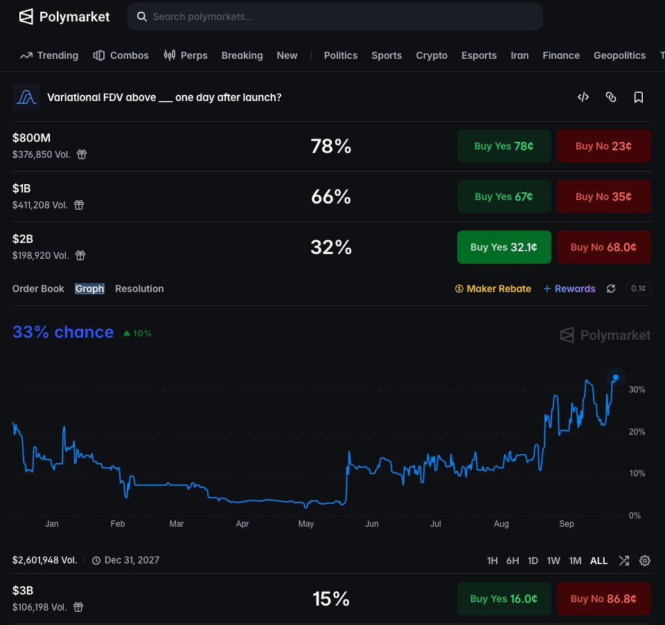Viewport: 665px width, 625px height.
Task: Open the Geopolitics category
Action: pyautogui.click(x=619, y=55)
